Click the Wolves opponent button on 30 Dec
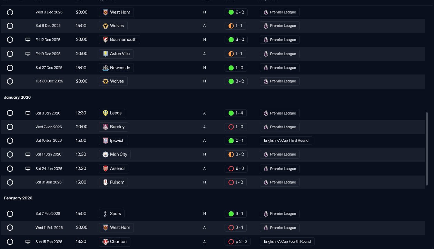Screen dimensions: 434x249 (113, 81)
